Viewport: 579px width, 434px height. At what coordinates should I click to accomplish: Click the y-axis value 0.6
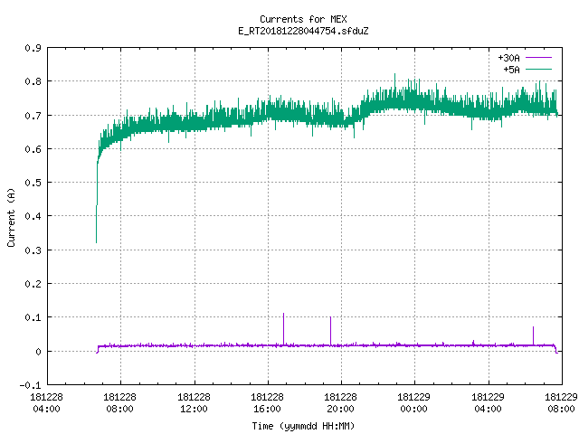pos(33,149)
